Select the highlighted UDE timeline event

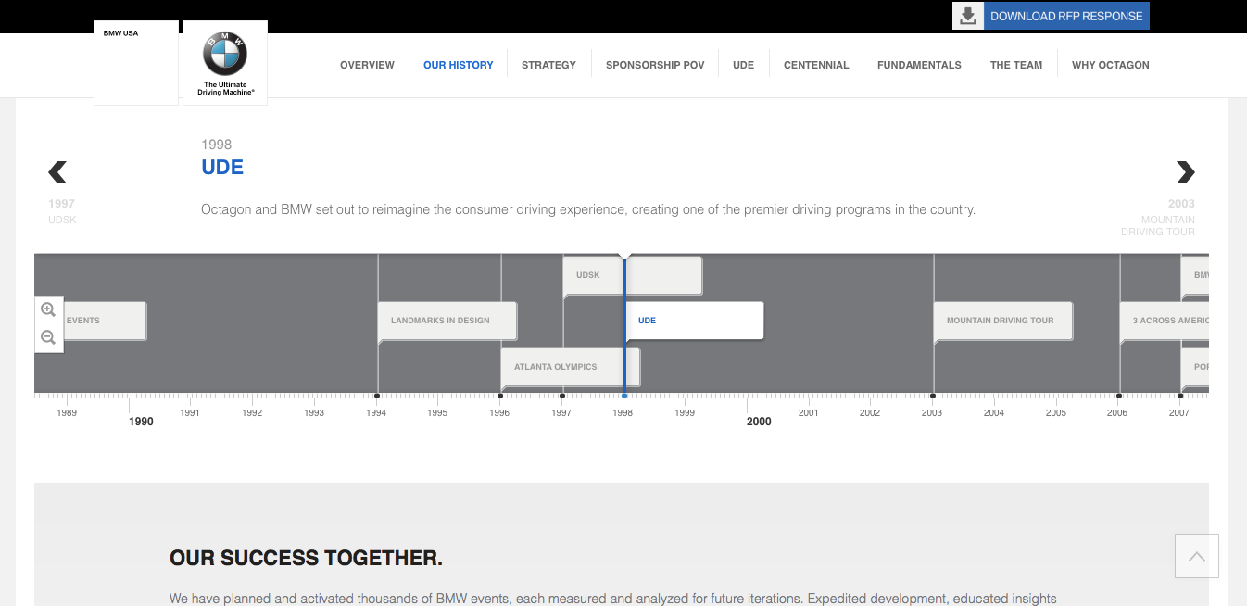(x=695, y=321)
